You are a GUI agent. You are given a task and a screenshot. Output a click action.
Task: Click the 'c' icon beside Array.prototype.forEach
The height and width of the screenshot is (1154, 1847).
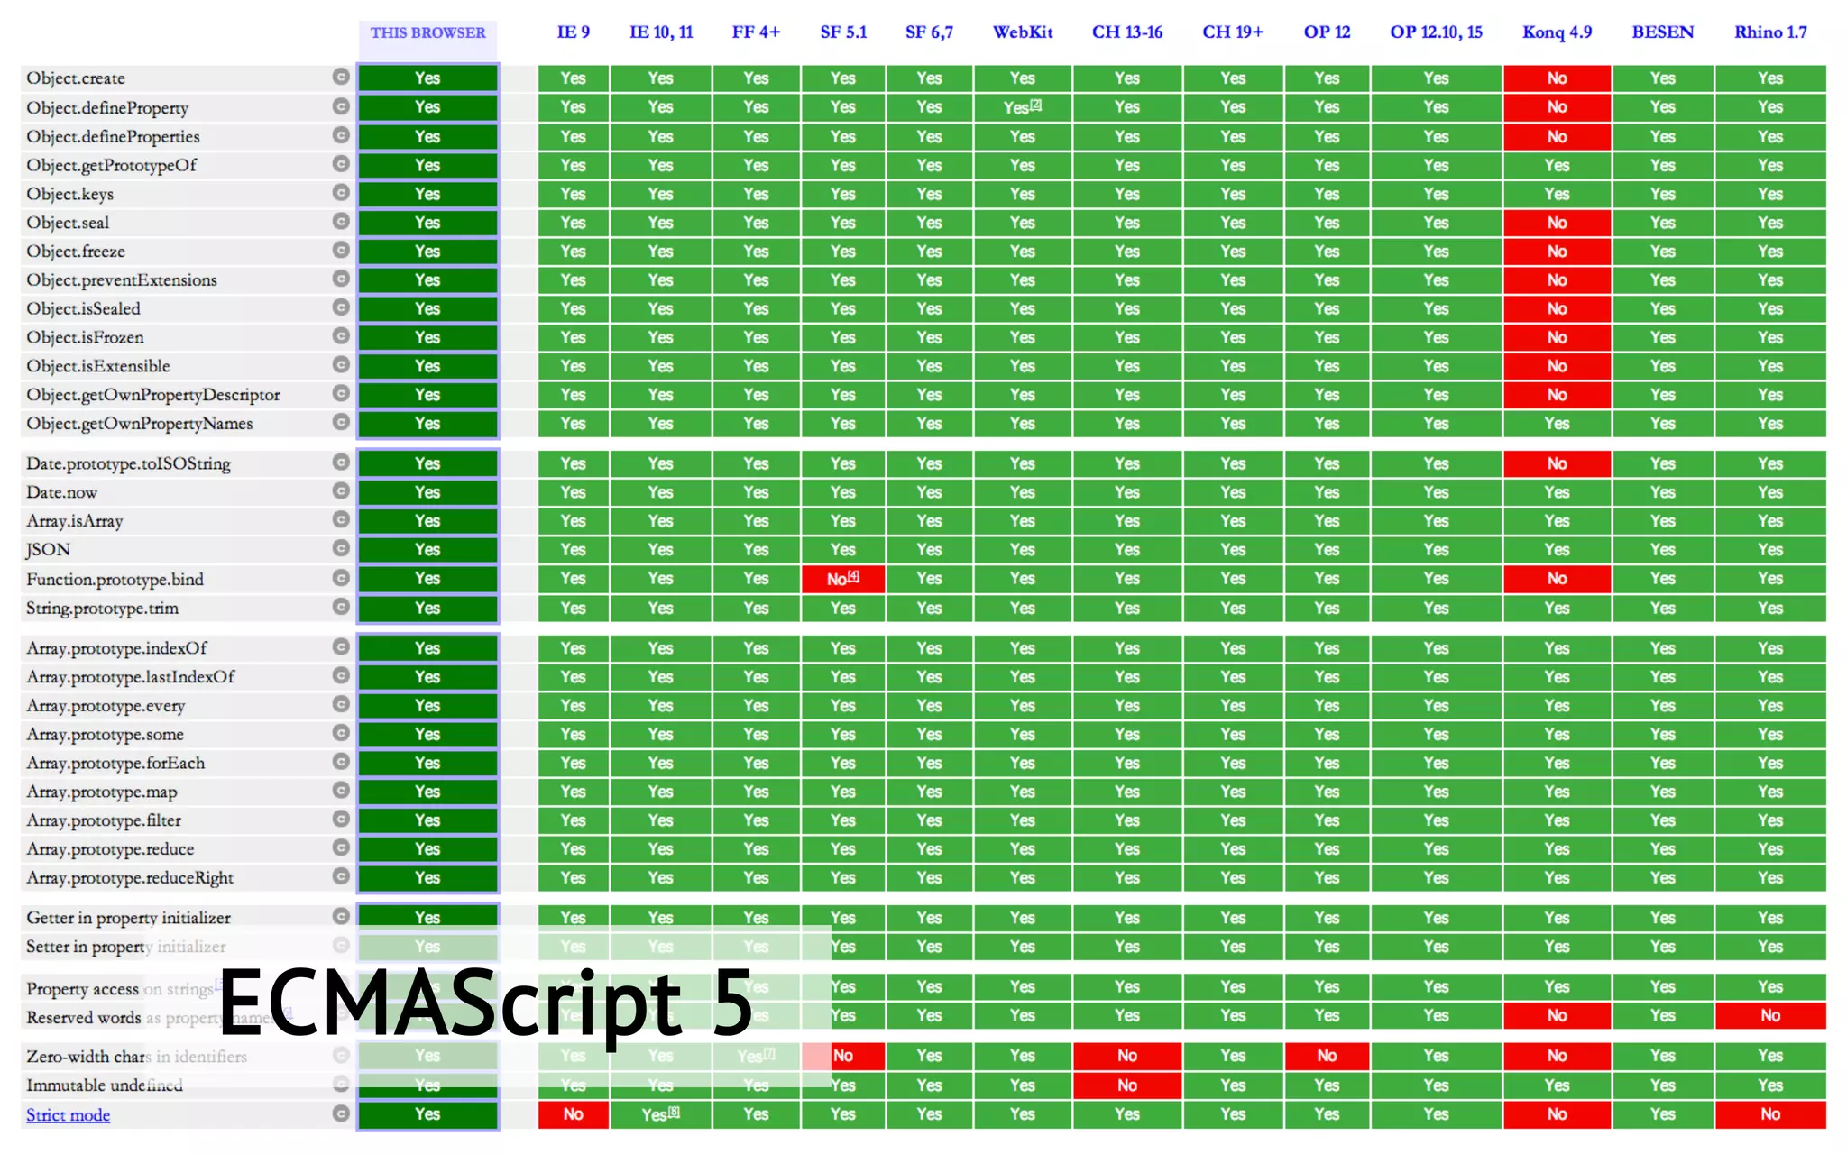[341, 762]
